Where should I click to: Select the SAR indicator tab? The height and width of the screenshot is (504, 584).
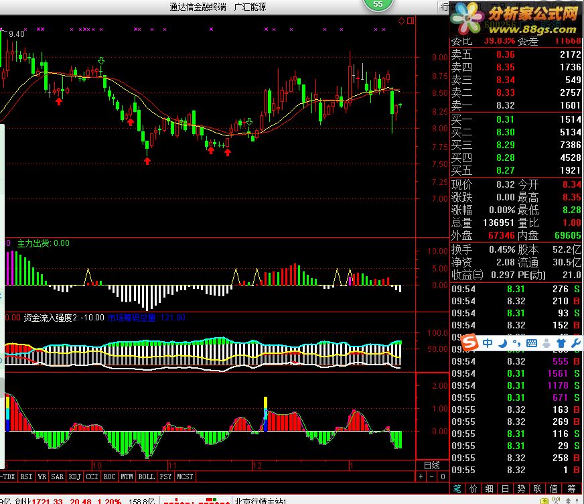[x=58, y=477]
